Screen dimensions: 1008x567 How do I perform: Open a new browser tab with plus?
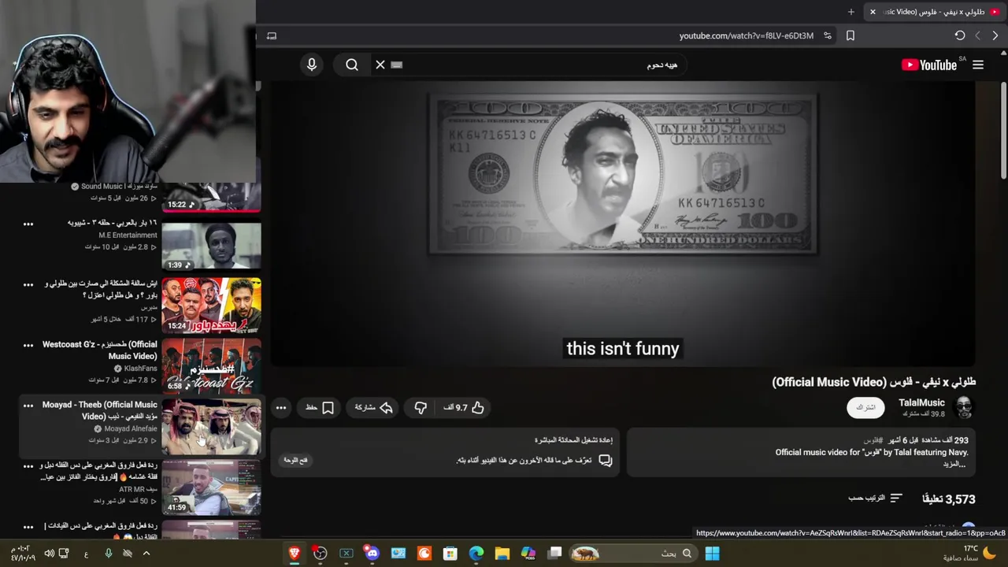pos(851,12)
